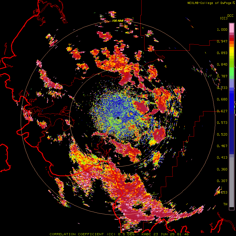Click the 0.467 scale value
236x236 pixels.
tap(222, 146)
